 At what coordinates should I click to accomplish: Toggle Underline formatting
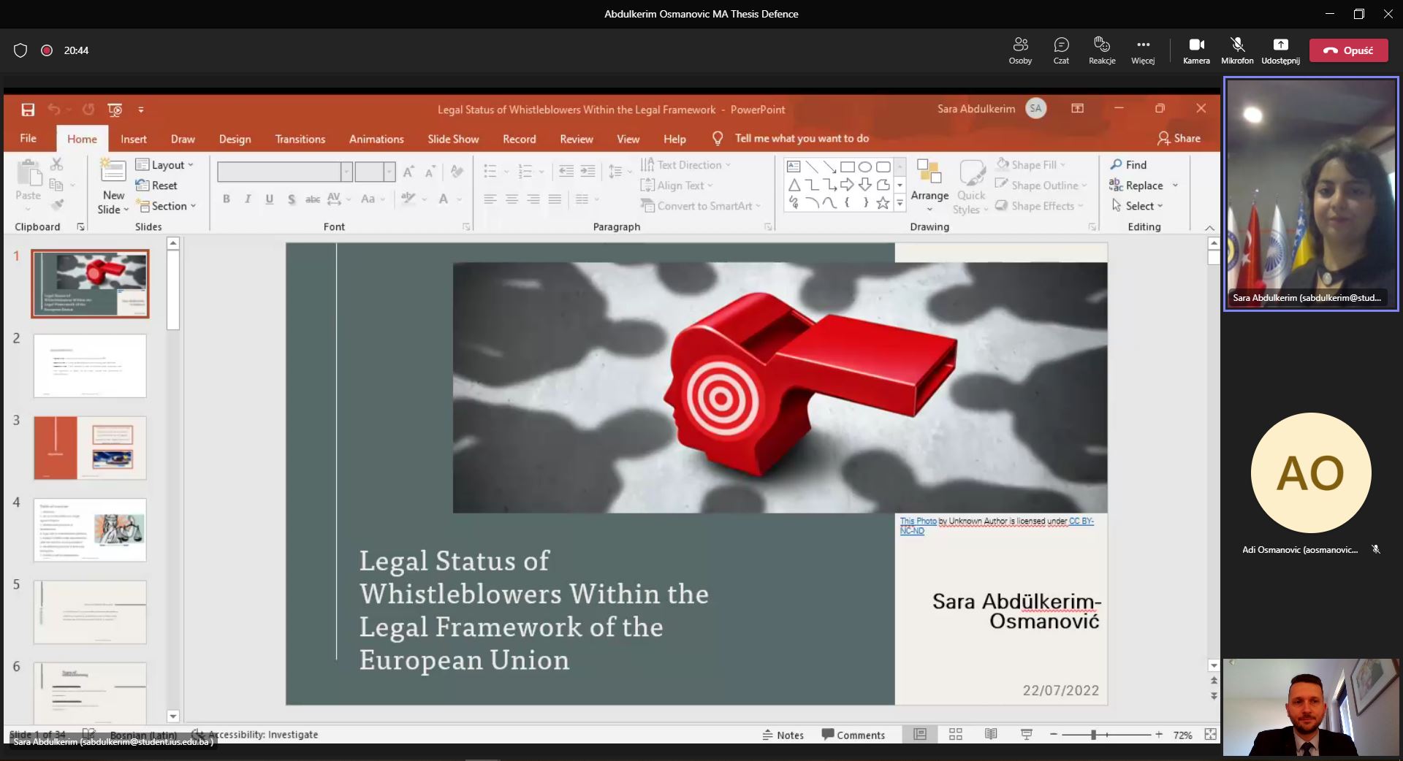[270, 199]
